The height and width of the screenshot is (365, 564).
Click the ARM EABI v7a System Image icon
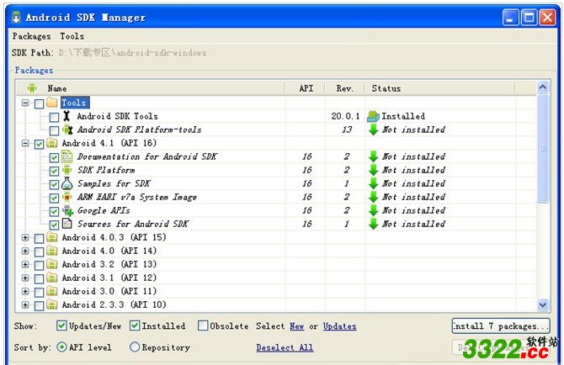click(67, 197)
